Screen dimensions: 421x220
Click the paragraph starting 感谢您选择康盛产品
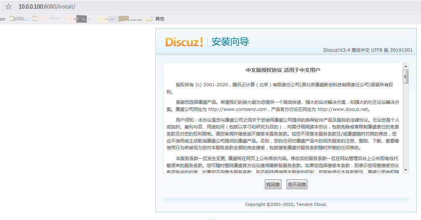coord(283,106)
